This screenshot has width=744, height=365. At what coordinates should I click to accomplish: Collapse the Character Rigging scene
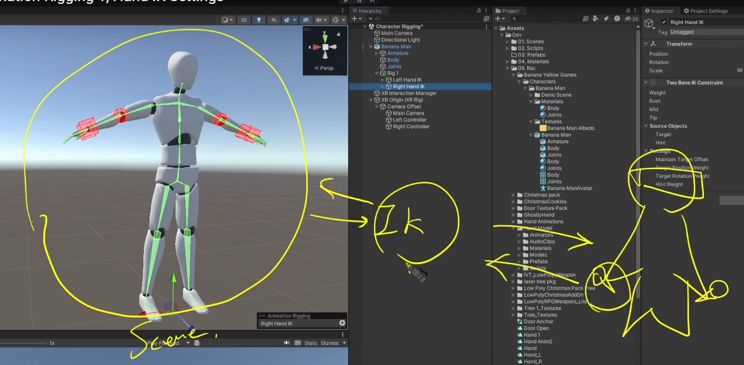click(366, 27)
